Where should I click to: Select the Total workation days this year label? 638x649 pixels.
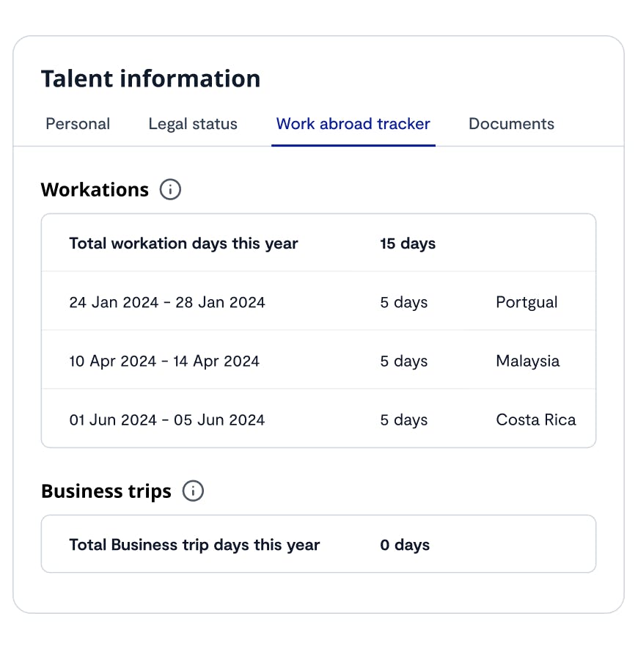point(183,243)
